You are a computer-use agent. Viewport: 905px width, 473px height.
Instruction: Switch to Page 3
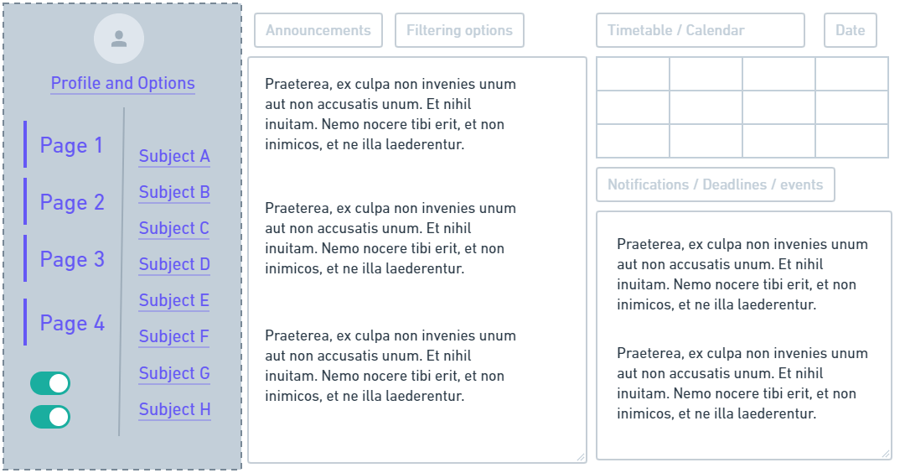(72, 259)
